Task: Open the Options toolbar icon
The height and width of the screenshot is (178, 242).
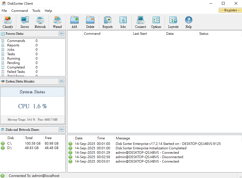Action: click(156, 22)
